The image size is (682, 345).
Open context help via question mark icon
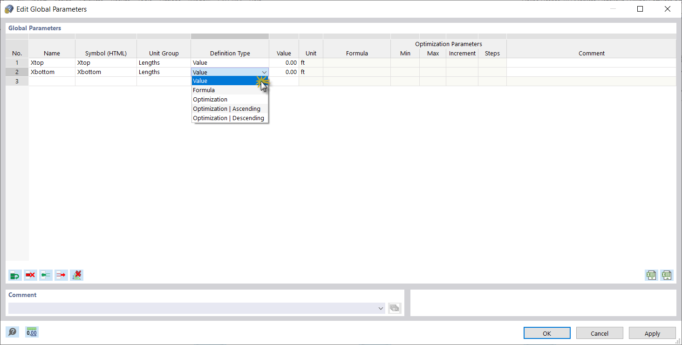point(12,332)
